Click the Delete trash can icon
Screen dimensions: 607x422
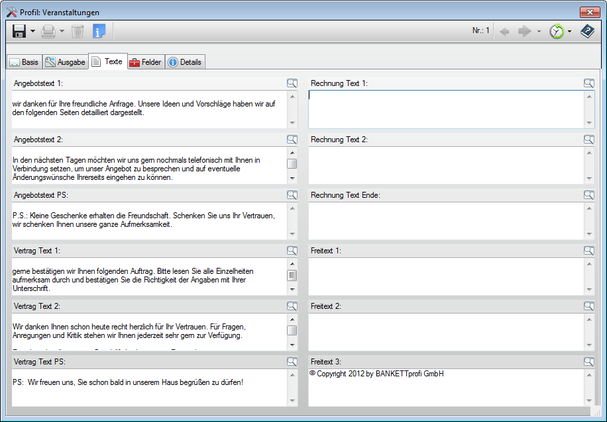pos(78,31)
